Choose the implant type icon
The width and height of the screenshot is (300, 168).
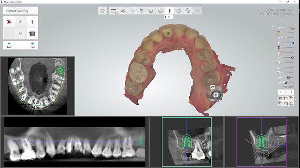coord(32,22)
